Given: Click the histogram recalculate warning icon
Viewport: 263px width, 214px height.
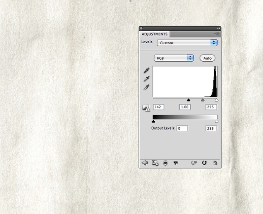Looking at the screenshot, I should pyautogui.click(x=146, y=108).
